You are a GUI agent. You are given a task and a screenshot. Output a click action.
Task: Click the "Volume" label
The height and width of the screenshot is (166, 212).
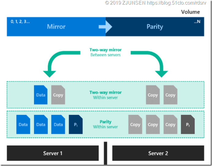coord(190,12)
